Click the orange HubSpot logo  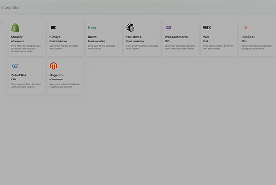(246, 28)
